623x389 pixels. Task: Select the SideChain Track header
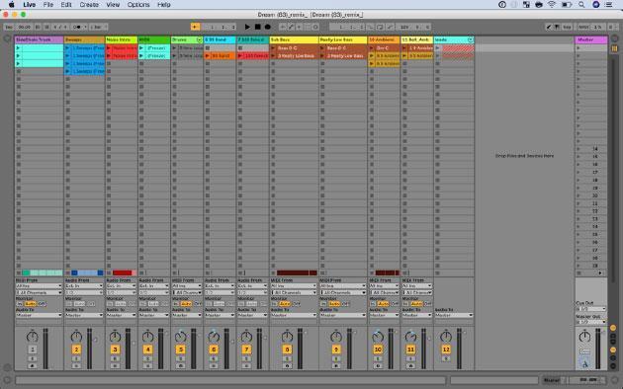click(39, 39)
